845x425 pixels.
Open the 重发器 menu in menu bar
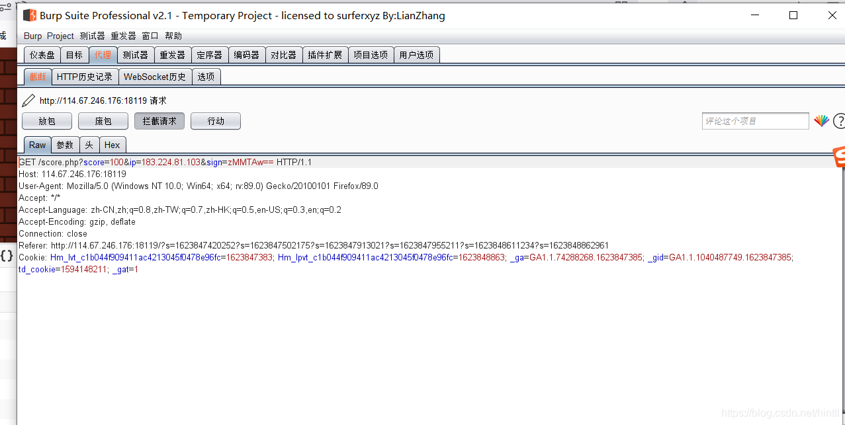click(x=123, y=36)
